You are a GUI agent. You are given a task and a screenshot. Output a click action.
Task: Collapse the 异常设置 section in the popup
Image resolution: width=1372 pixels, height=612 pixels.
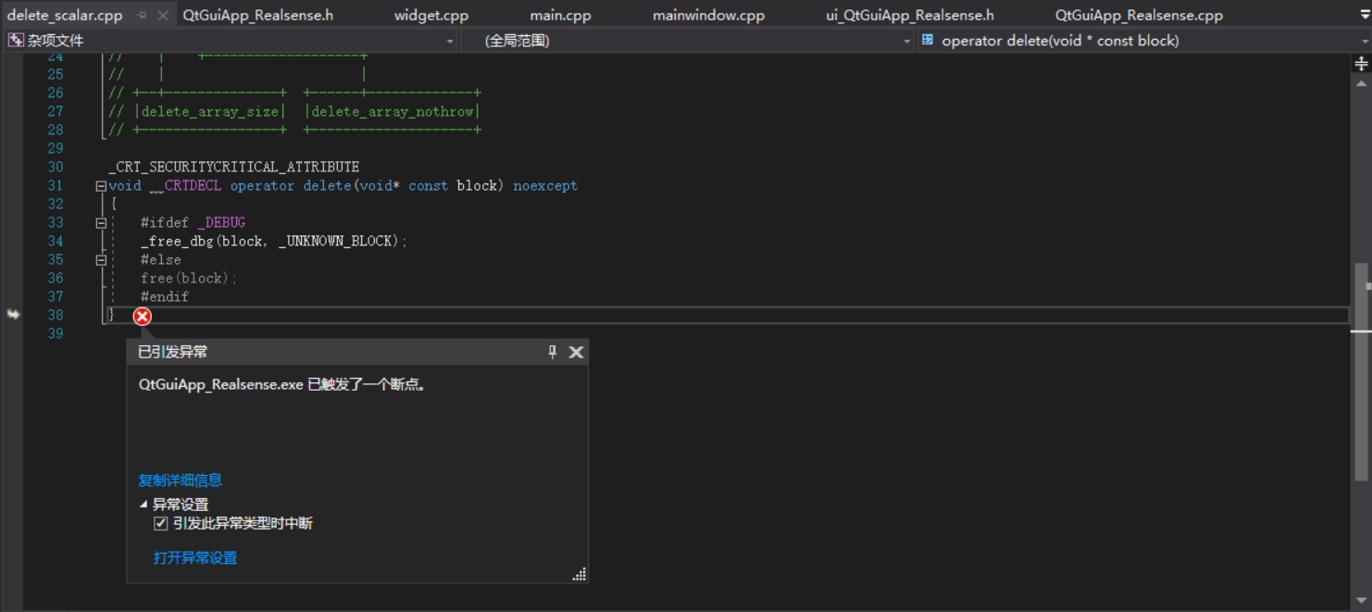[143, 504]
